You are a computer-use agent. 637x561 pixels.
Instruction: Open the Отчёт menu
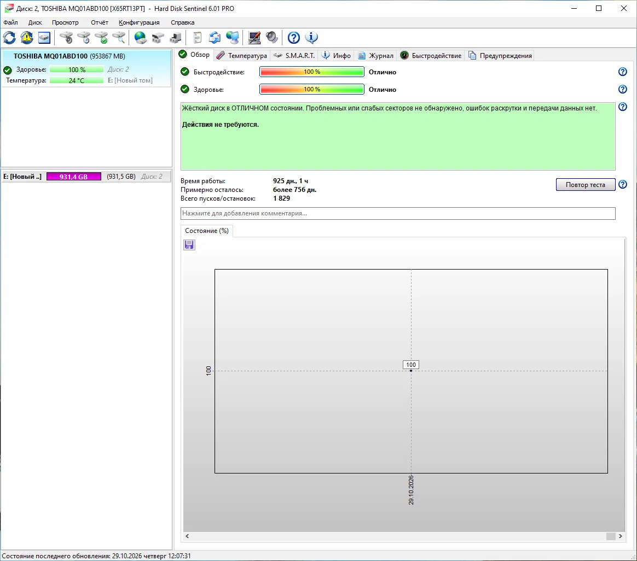coord(100,22)
